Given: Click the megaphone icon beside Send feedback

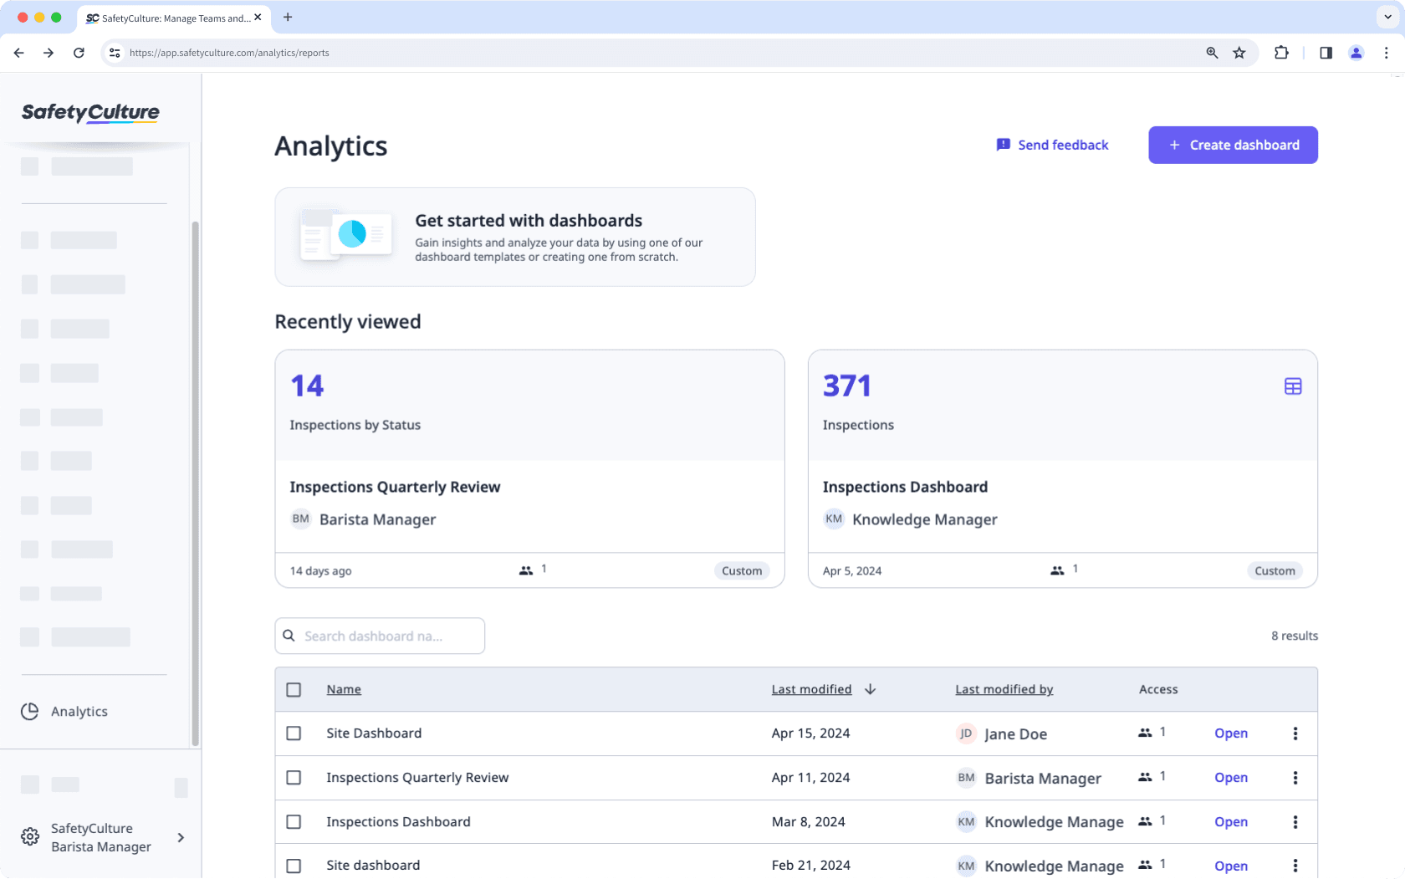Looking at the screenshot, I should coord(1003,145).
